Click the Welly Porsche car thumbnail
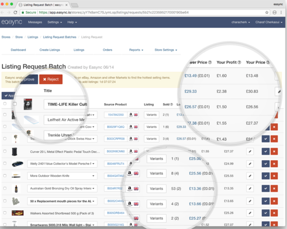This screenshot has height=229, width=287. click(x=17, y=163)
